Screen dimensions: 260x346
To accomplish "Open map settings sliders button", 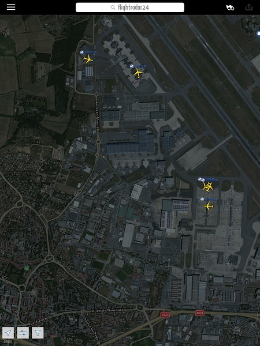I will 23,333.
